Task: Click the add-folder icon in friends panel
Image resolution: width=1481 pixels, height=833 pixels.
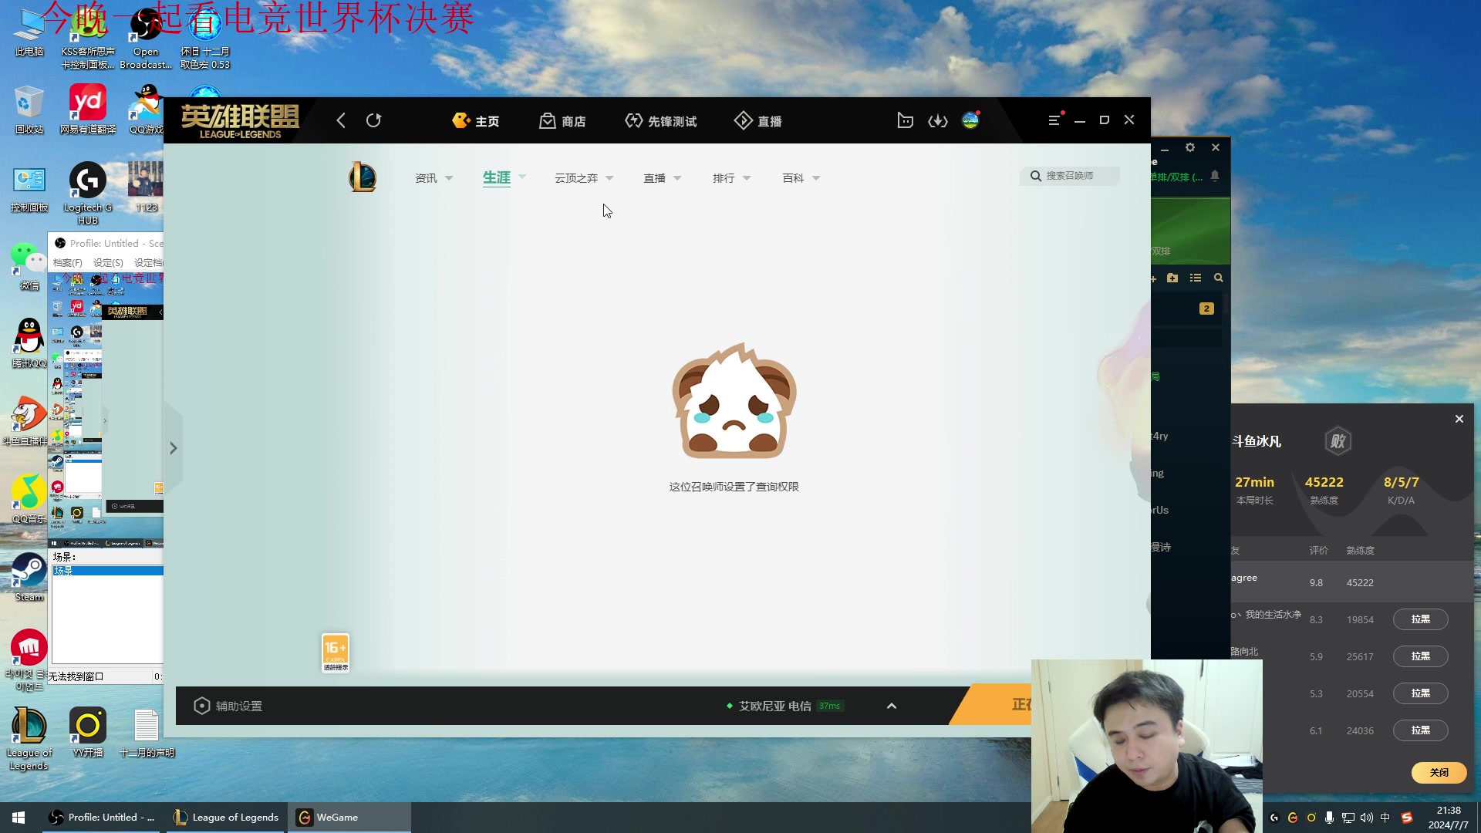Action: click(x=1172, y=278)
